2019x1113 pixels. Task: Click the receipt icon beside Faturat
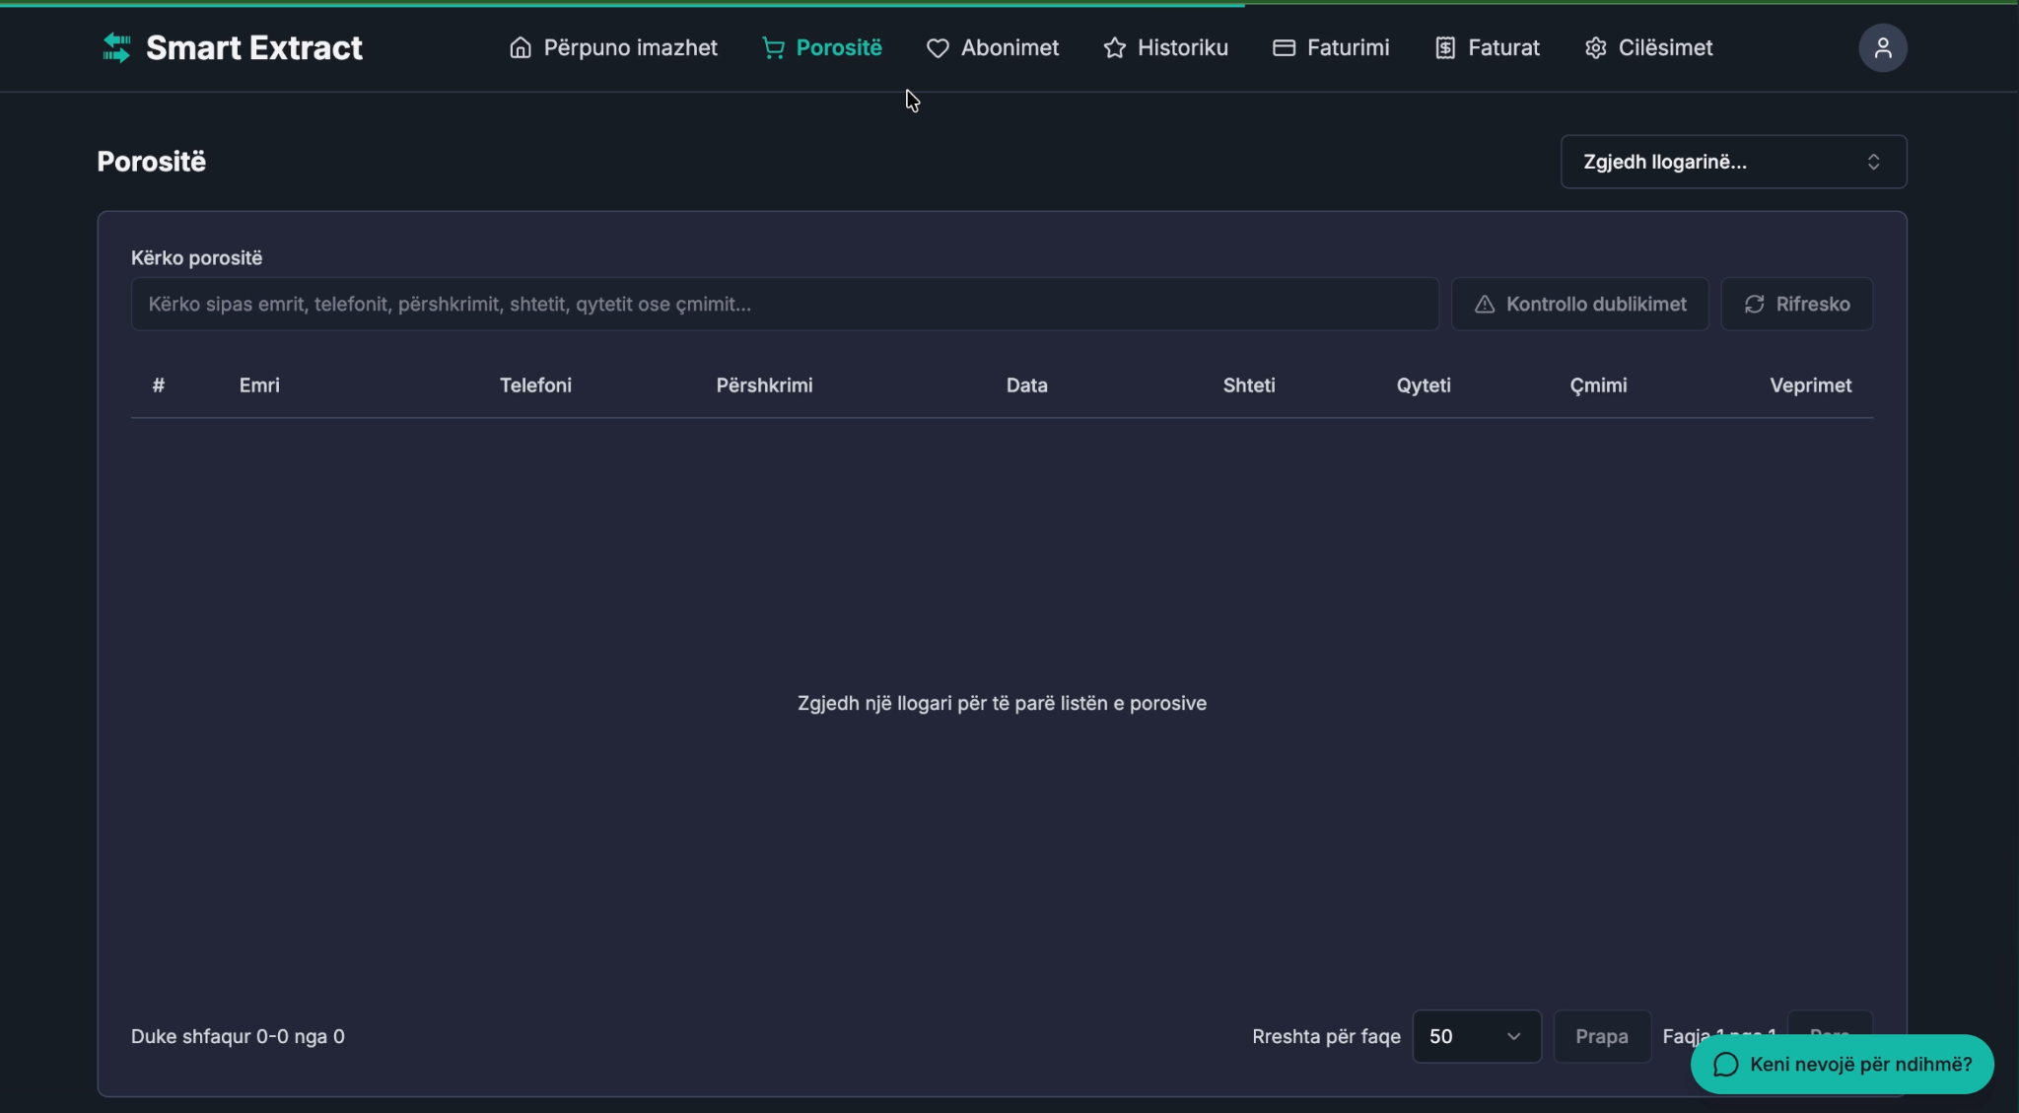point(1445,47)
